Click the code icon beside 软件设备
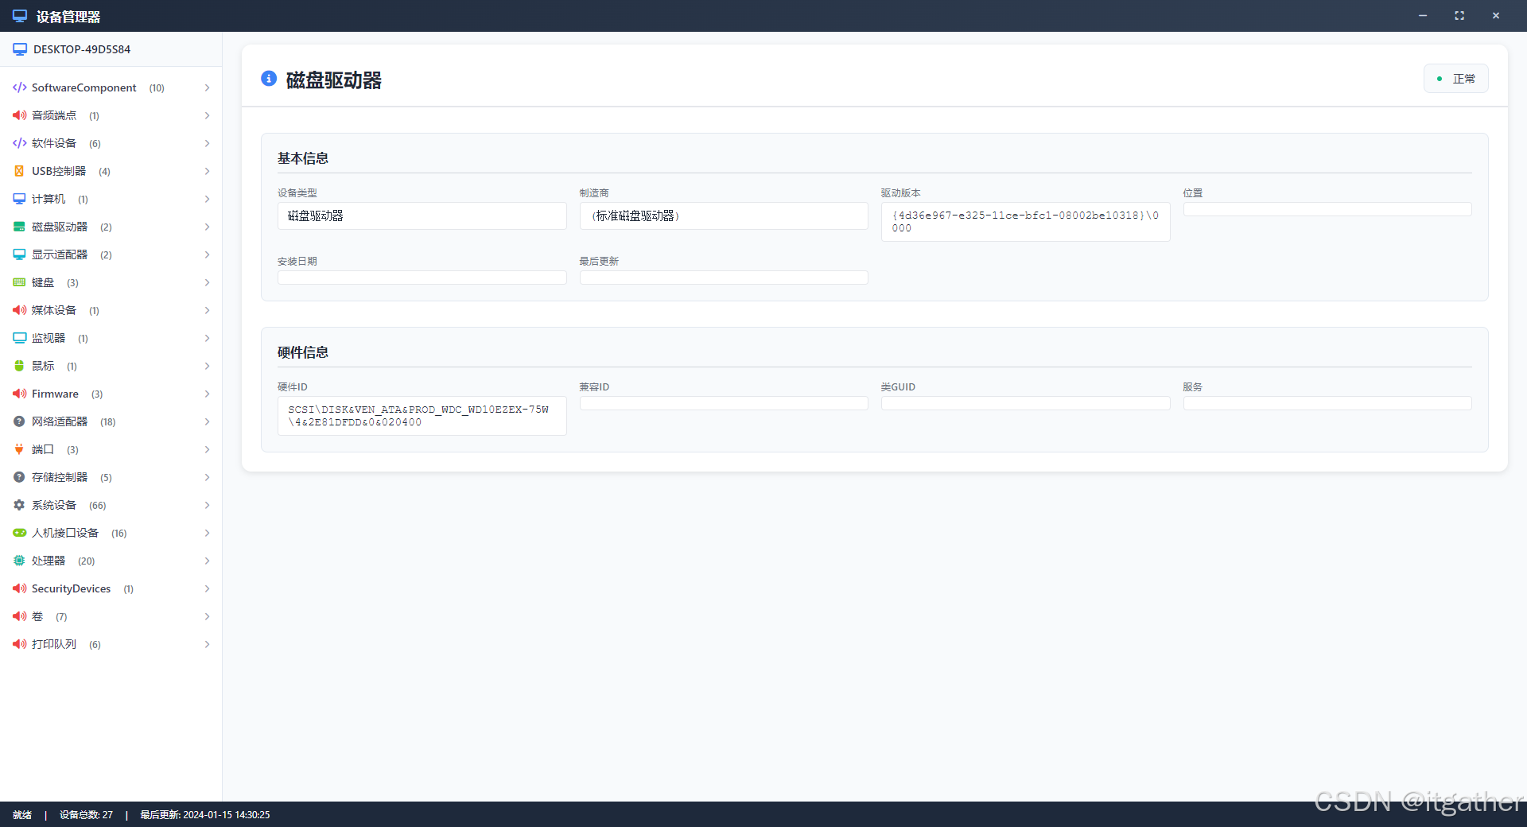Screen dimensions: 1527x827 pyautogui.click(x=19, y=143)
